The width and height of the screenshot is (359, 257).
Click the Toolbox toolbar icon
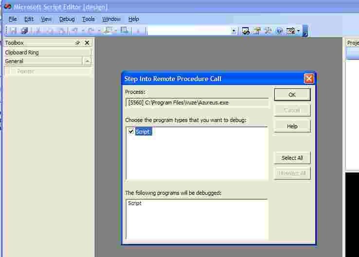[268, 31]
